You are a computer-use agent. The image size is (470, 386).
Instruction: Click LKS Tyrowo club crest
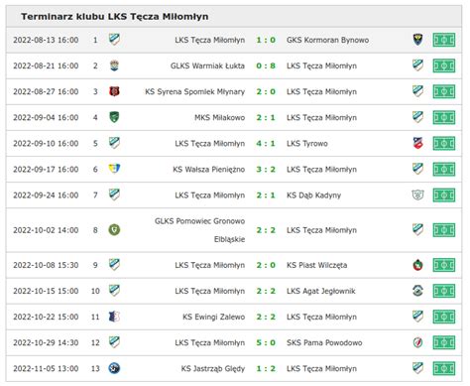418,143
